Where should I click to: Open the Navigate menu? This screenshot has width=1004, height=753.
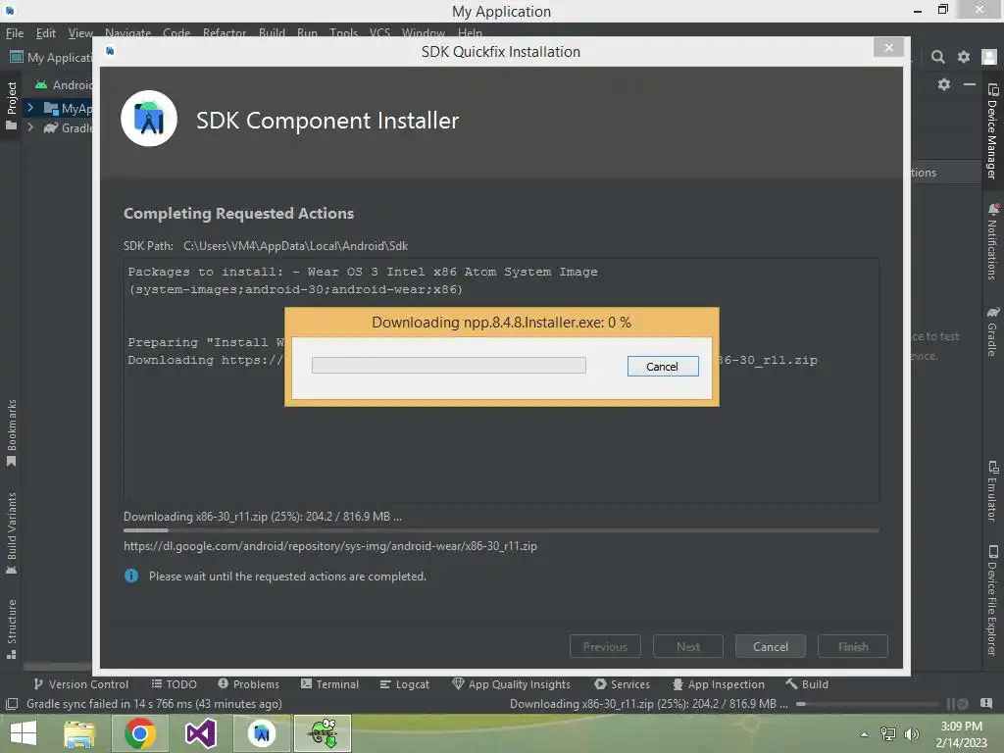tap(128, 33)
